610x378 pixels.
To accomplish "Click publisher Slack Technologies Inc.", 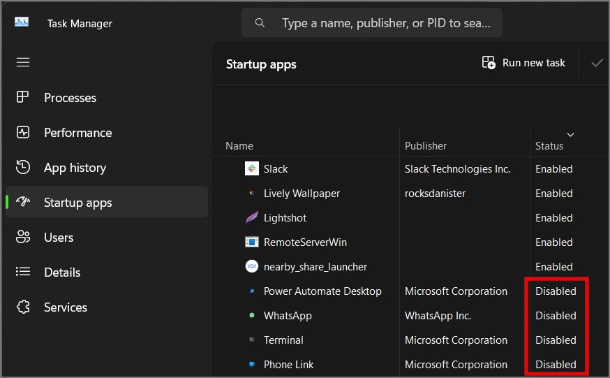I will point(457,168).
